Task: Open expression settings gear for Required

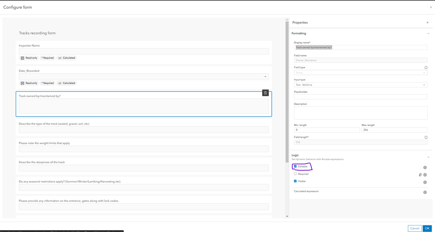Action: point(425,175)
